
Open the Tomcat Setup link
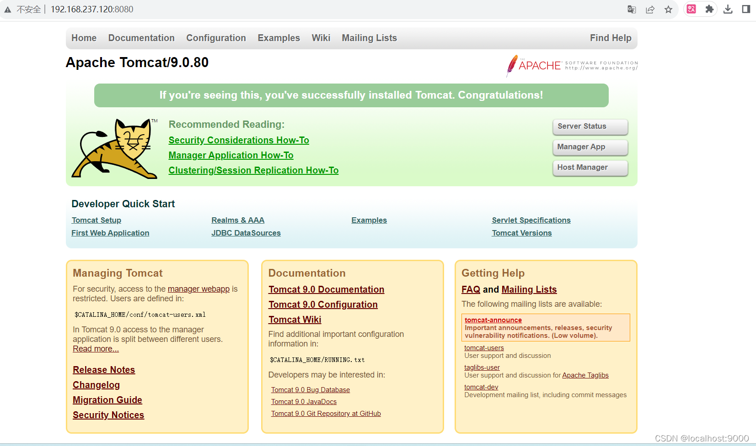tap(97, 220)
